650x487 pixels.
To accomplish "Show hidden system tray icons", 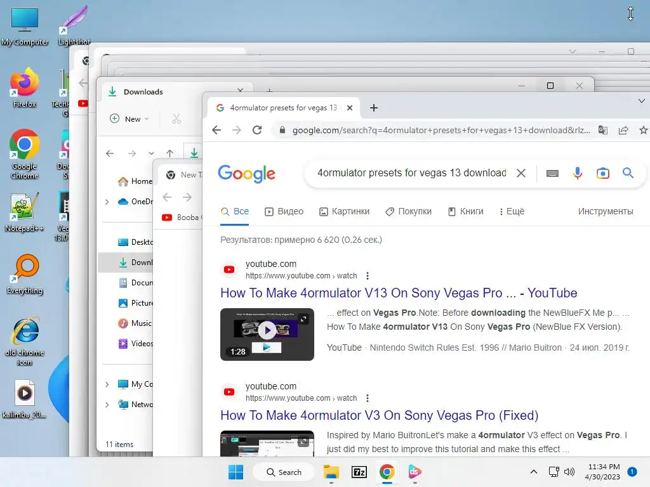I will tap(533, 472).
